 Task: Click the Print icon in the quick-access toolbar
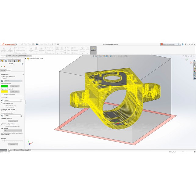[x=37, y=44]
